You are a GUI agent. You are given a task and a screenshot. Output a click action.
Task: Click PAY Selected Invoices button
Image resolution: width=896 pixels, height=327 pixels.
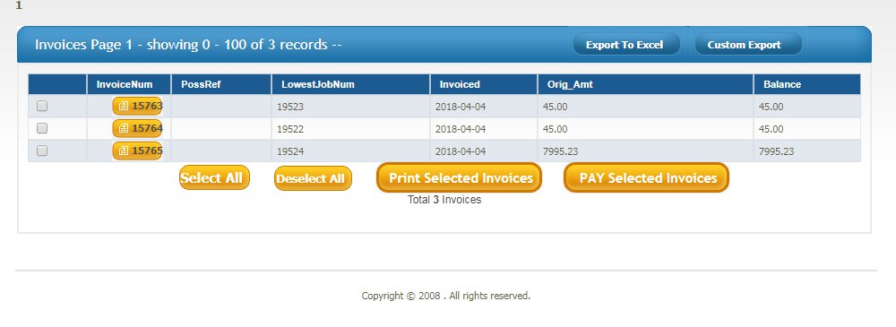[646, 177]
